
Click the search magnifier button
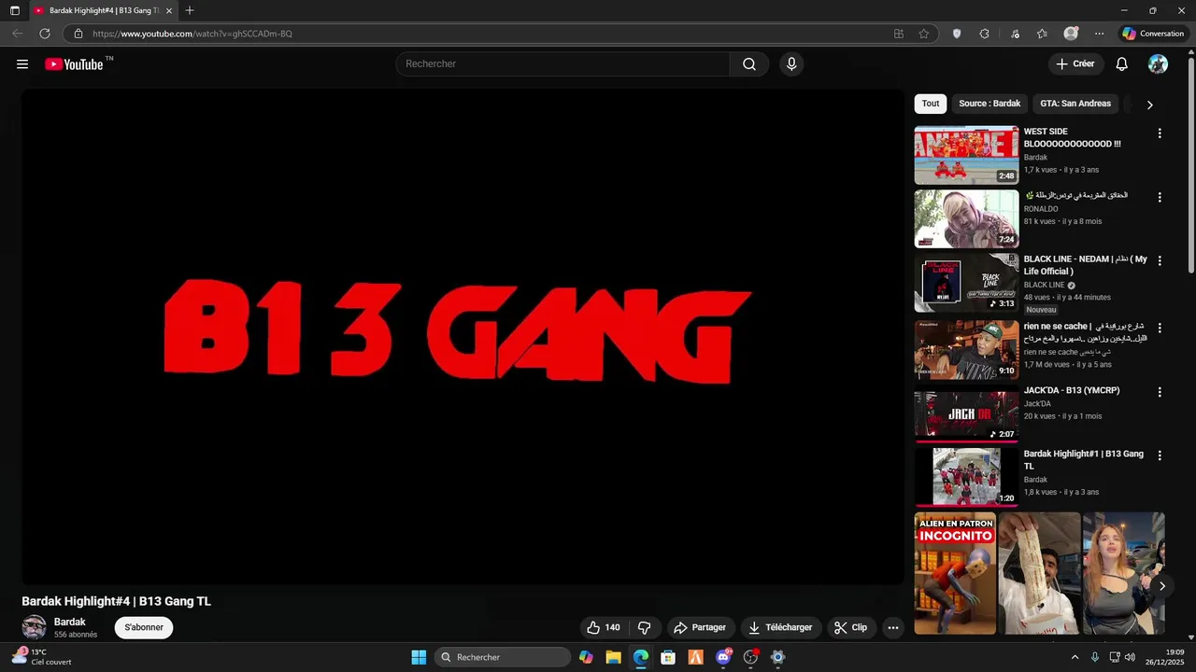click(x=749, y=64)
